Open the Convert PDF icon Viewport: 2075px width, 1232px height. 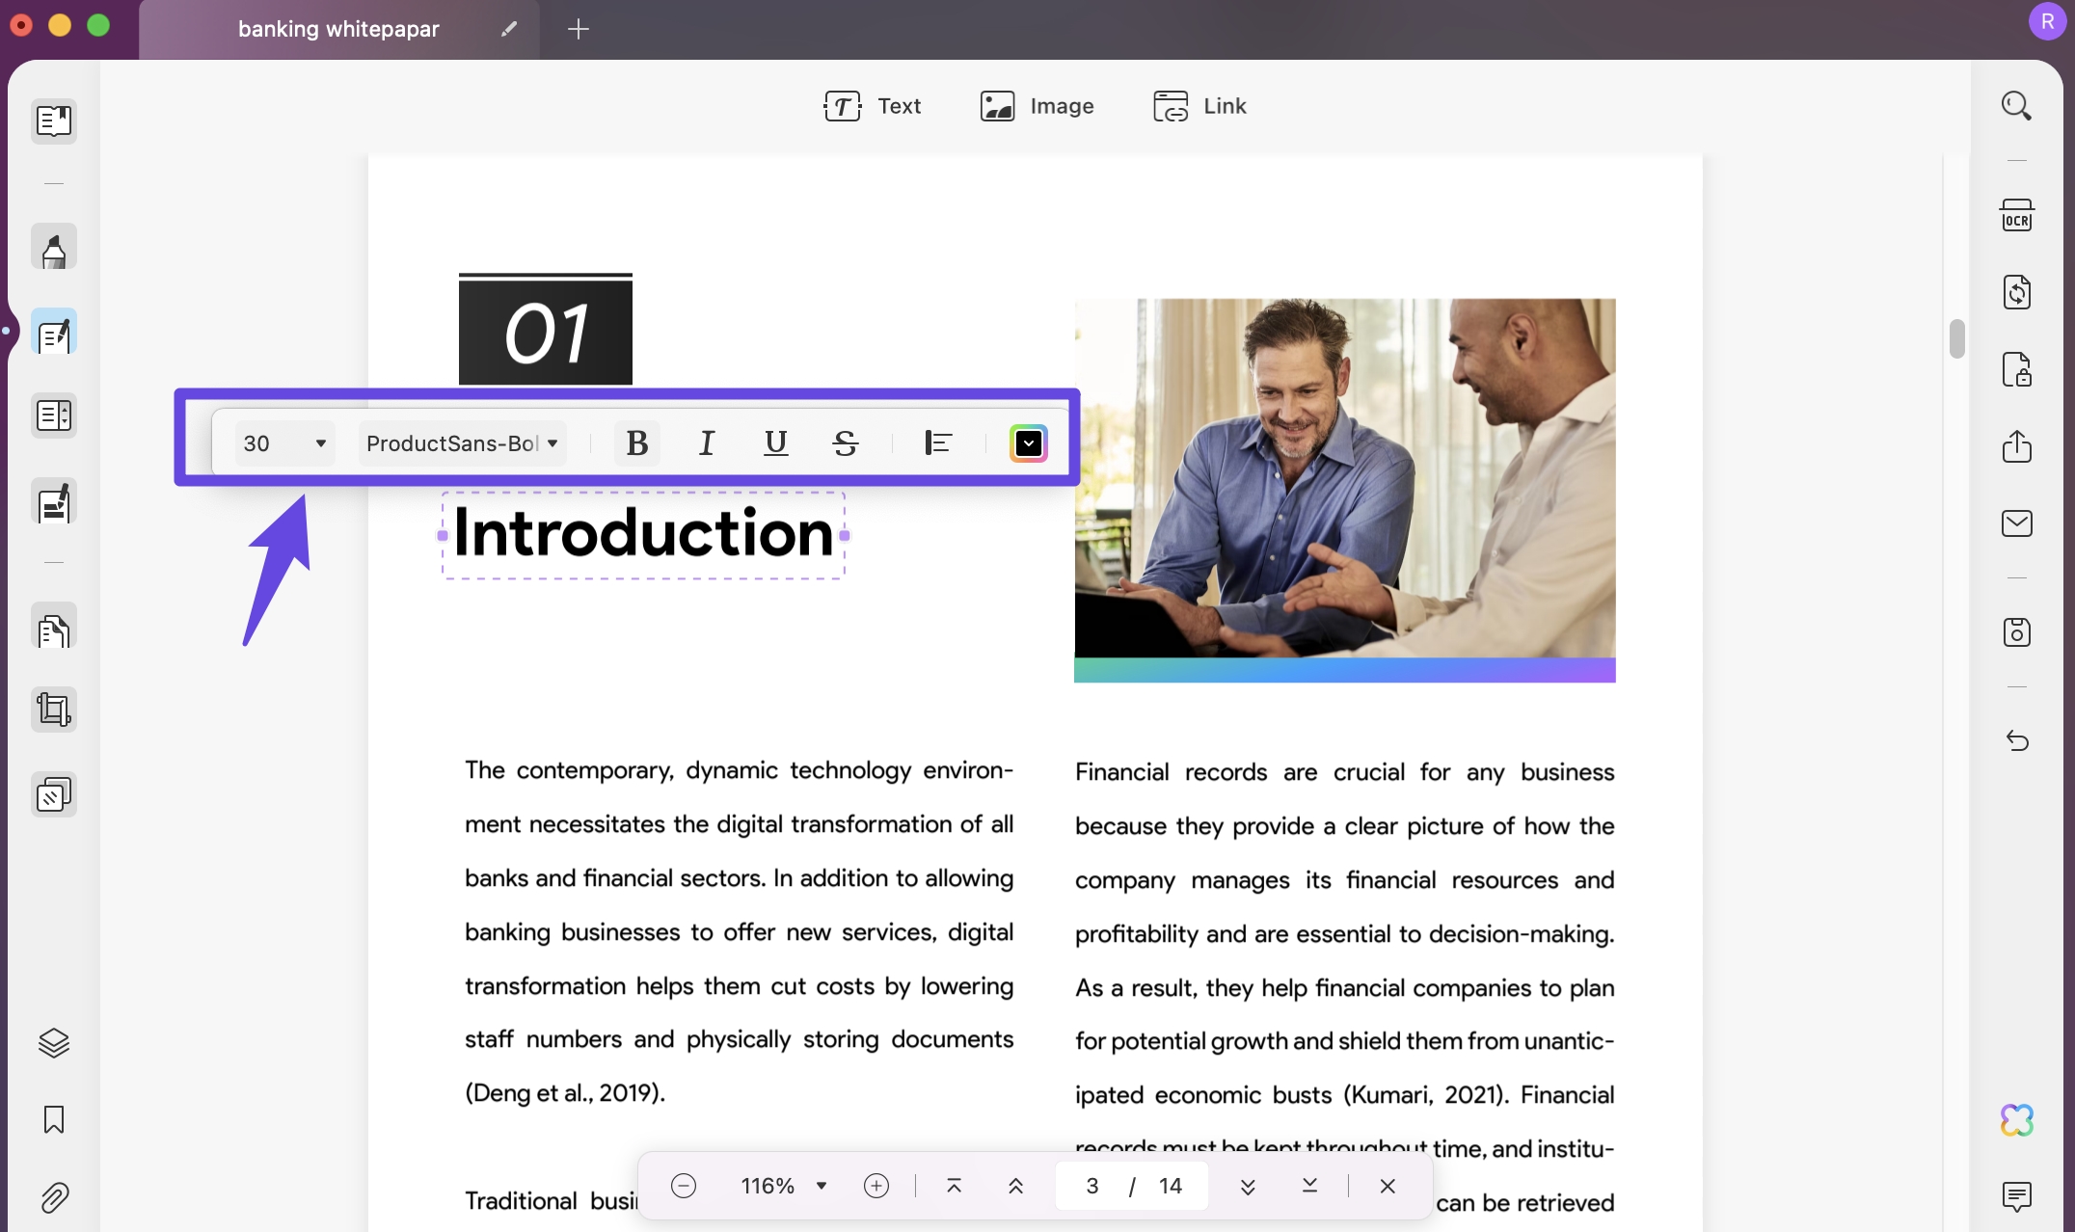[2016, 292]
